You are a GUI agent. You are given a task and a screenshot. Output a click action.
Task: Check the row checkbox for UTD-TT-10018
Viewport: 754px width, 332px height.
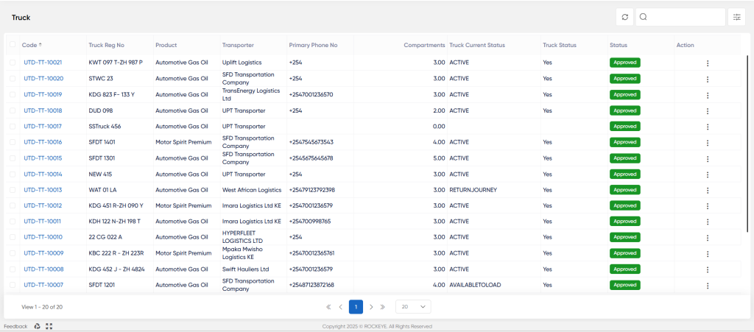(13, 110)
